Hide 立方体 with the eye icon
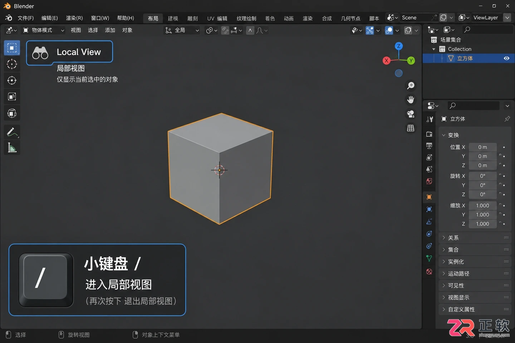This screenshot has width=515, height=343. 506,58
